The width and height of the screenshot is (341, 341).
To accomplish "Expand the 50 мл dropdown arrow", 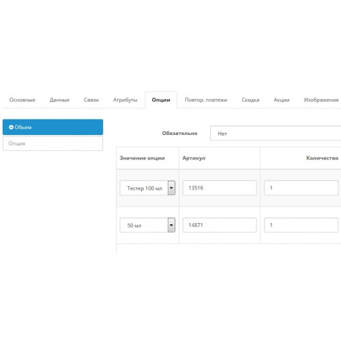I will tap(171, 225).
